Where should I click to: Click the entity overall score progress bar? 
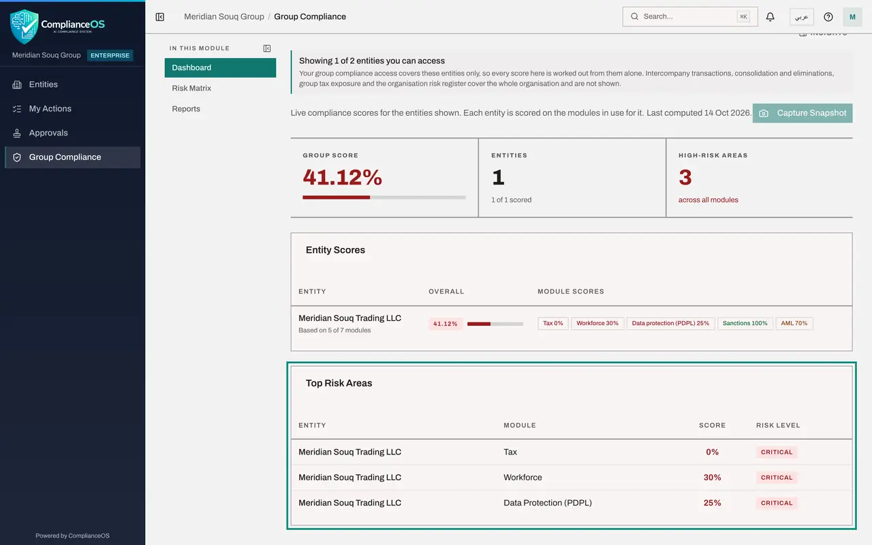pos(495,324)
